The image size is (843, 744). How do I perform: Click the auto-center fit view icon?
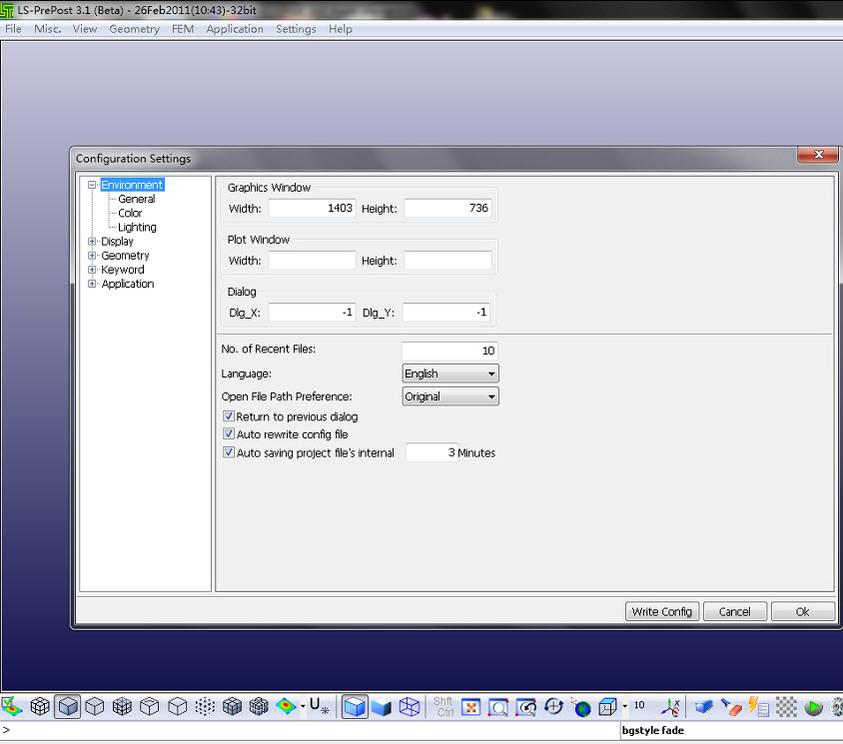coord(471,707)
